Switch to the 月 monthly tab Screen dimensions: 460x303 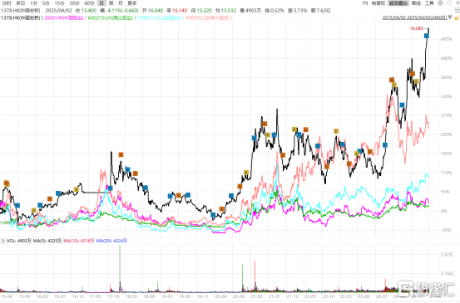[x=121, y=3]
